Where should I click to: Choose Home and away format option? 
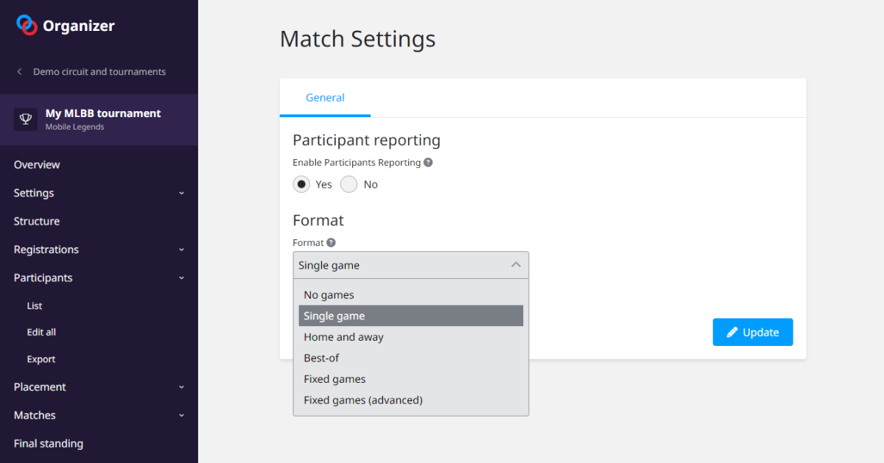tap(343, 337)
